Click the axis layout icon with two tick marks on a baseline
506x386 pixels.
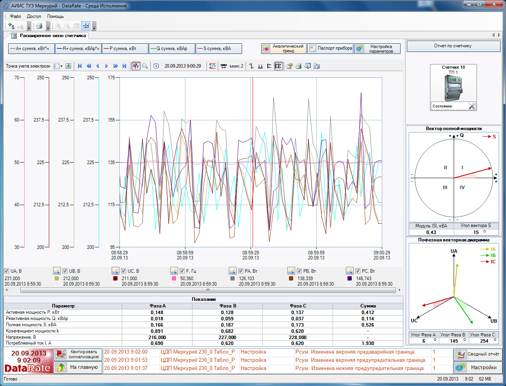click(260, 66)
